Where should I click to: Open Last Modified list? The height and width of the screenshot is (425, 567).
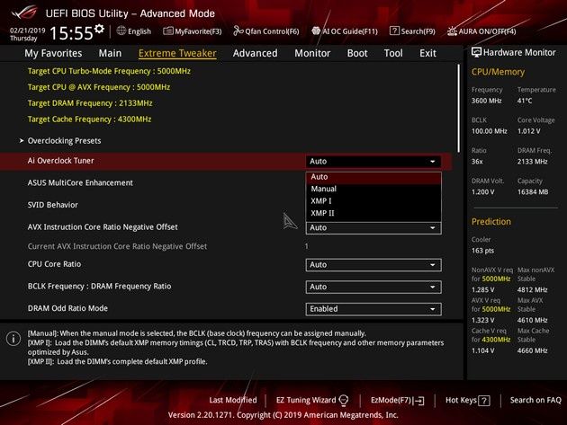233,400
